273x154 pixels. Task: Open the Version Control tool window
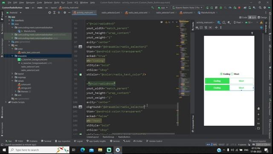click(x=154, y=141)
